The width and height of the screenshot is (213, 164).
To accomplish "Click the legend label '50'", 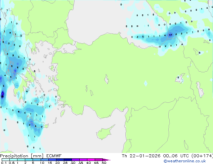I will coord(104,163).
